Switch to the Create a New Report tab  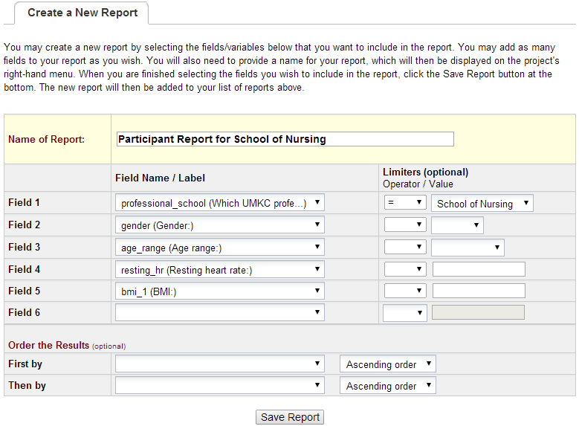coord(83,13)
